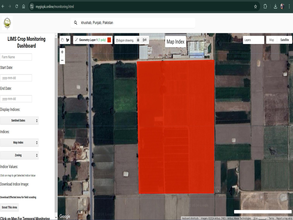Click the sidebar scrollbar down arrow
This screenshot has height=220, width=293.
(x=56, y=218)
